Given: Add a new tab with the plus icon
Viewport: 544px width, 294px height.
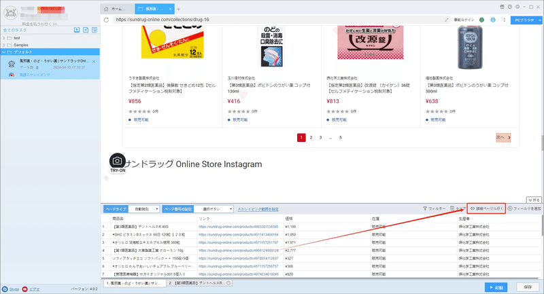Looking at the screenshot, I should pyautogui.click(x=178, y=9).
